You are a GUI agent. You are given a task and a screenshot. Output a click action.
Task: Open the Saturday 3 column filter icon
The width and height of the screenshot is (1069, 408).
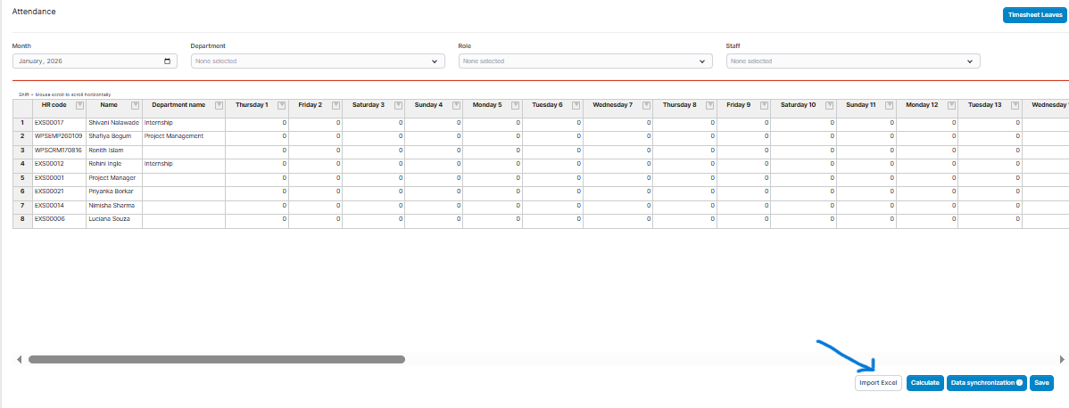coord(398,105)
